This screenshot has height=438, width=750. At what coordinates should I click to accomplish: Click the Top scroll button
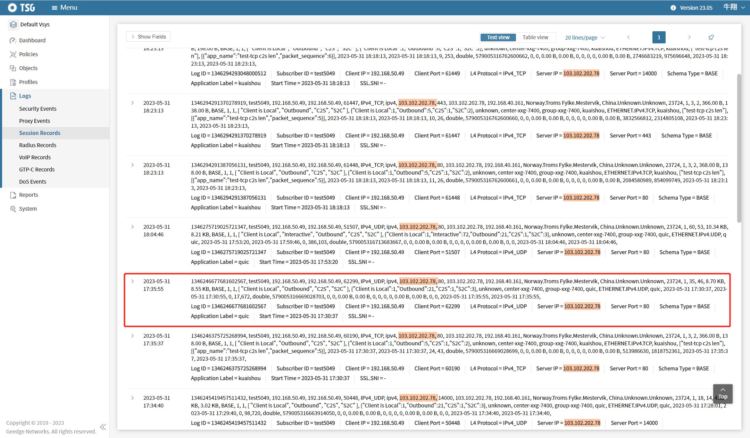tap(723, 394)
